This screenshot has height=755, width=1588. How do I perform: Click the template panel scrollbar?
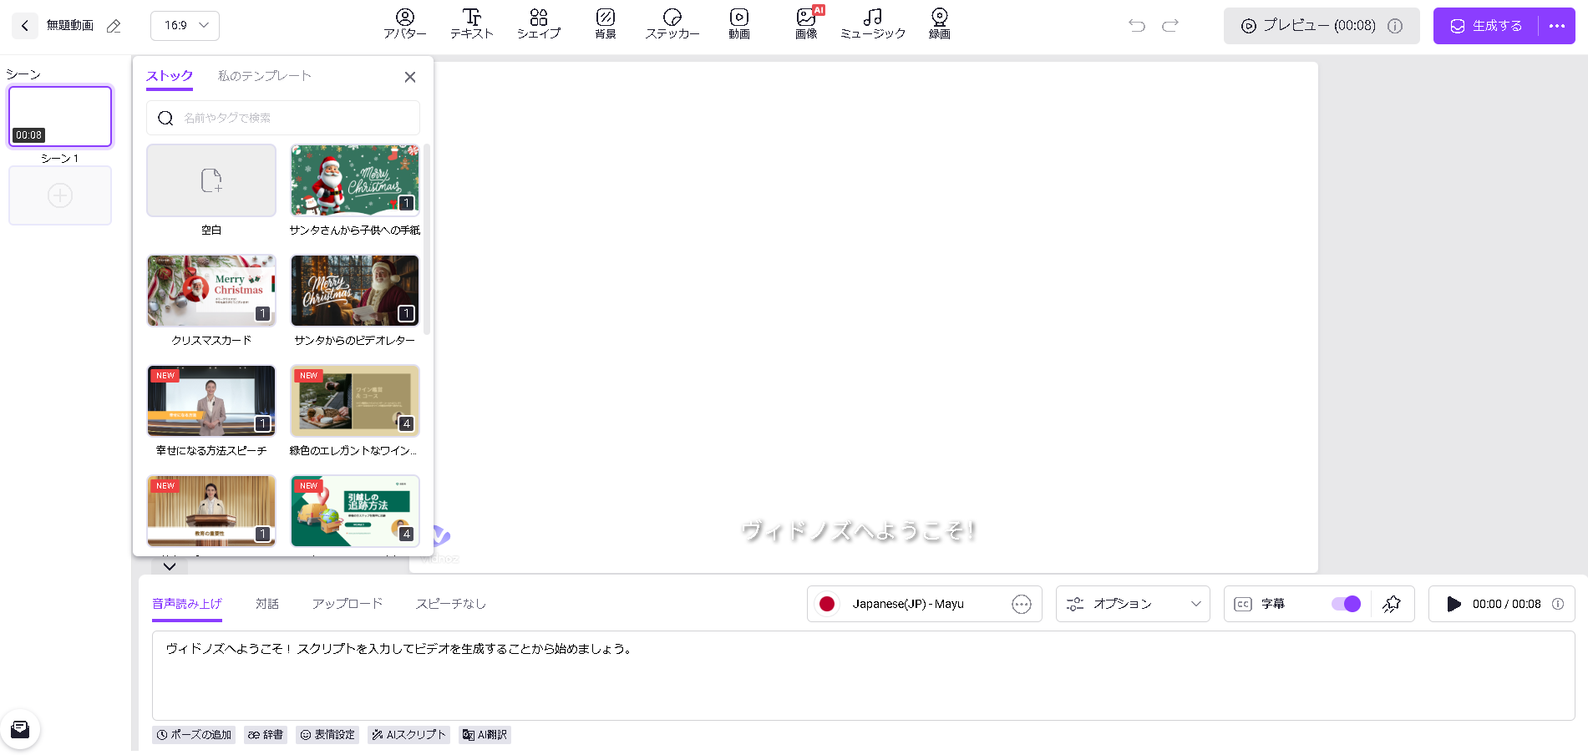pyautogui.click(x=427, y=239)
